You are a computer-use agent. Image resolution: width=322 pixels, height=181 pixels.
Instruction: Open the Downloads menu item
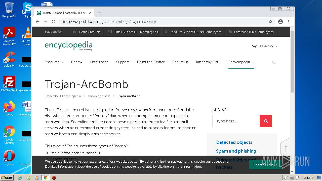(x=99, y=62)
